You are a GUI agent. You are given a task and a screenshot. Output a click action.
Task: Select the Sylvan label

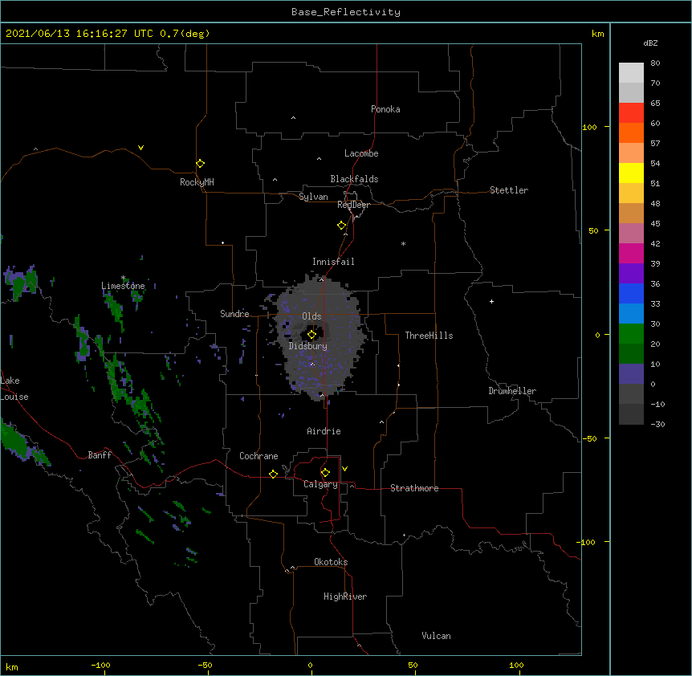point(313,197)
